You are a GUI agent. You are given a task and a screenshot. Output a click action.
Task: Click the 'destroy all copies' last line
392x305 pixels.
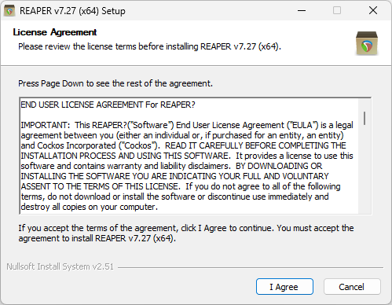(x=90, y=207)
